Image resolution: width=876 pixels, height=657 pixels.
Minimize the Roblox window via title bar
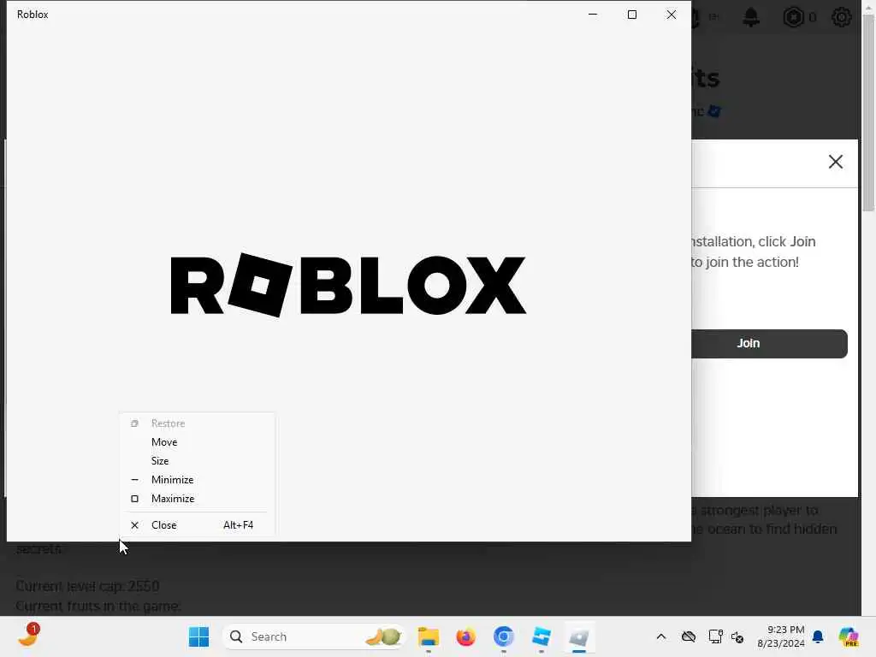coord(593,15)
